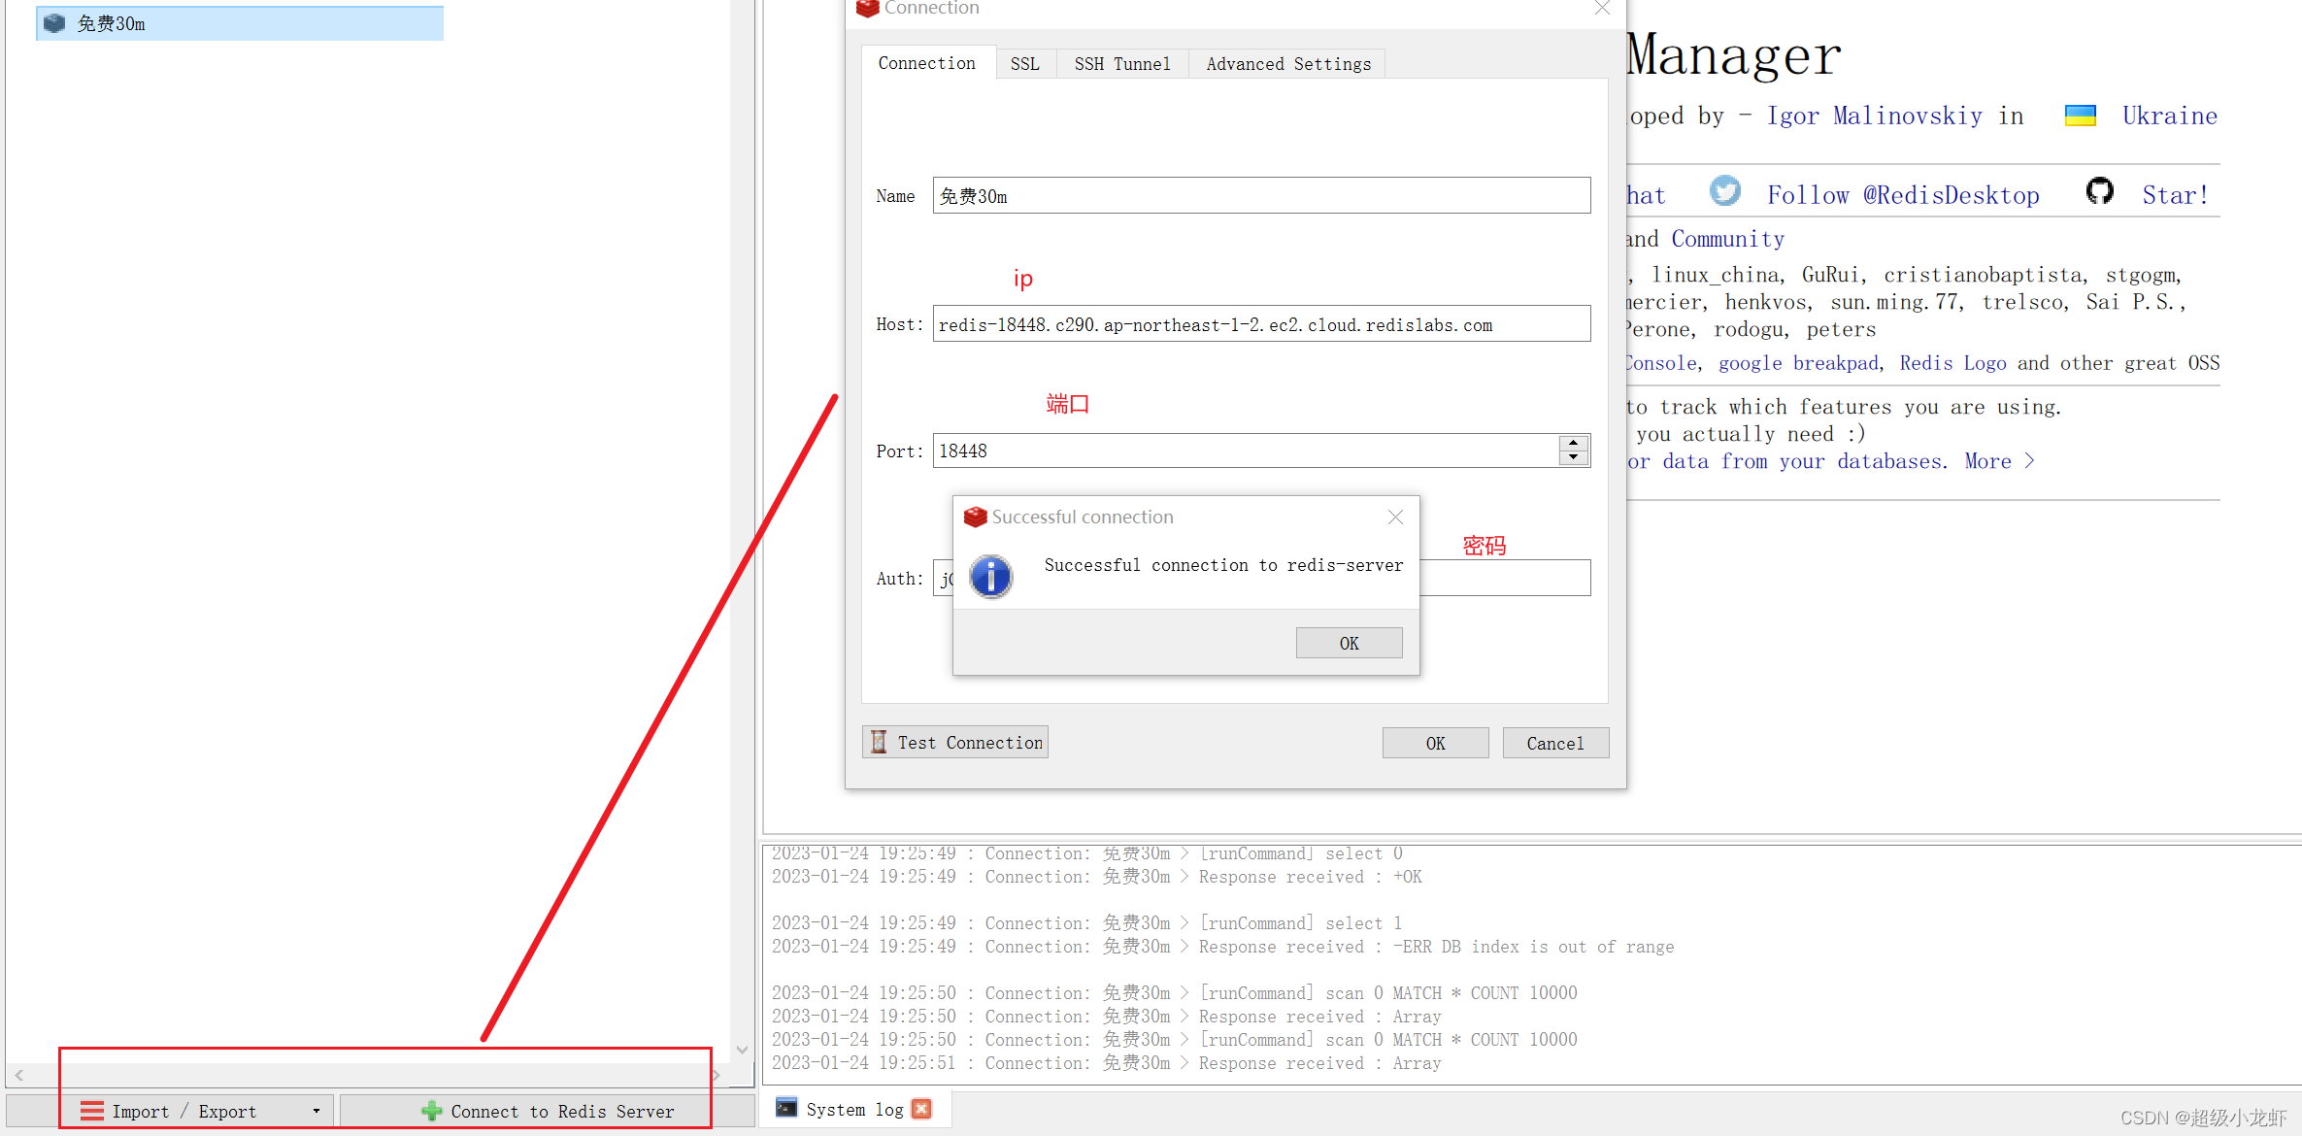Image resolution: width=2302 pixels, height=1136 pixels.
Task: Click the Twitter bird icon near Follow @RedisDesktop
Action: tap(1725, 191)
